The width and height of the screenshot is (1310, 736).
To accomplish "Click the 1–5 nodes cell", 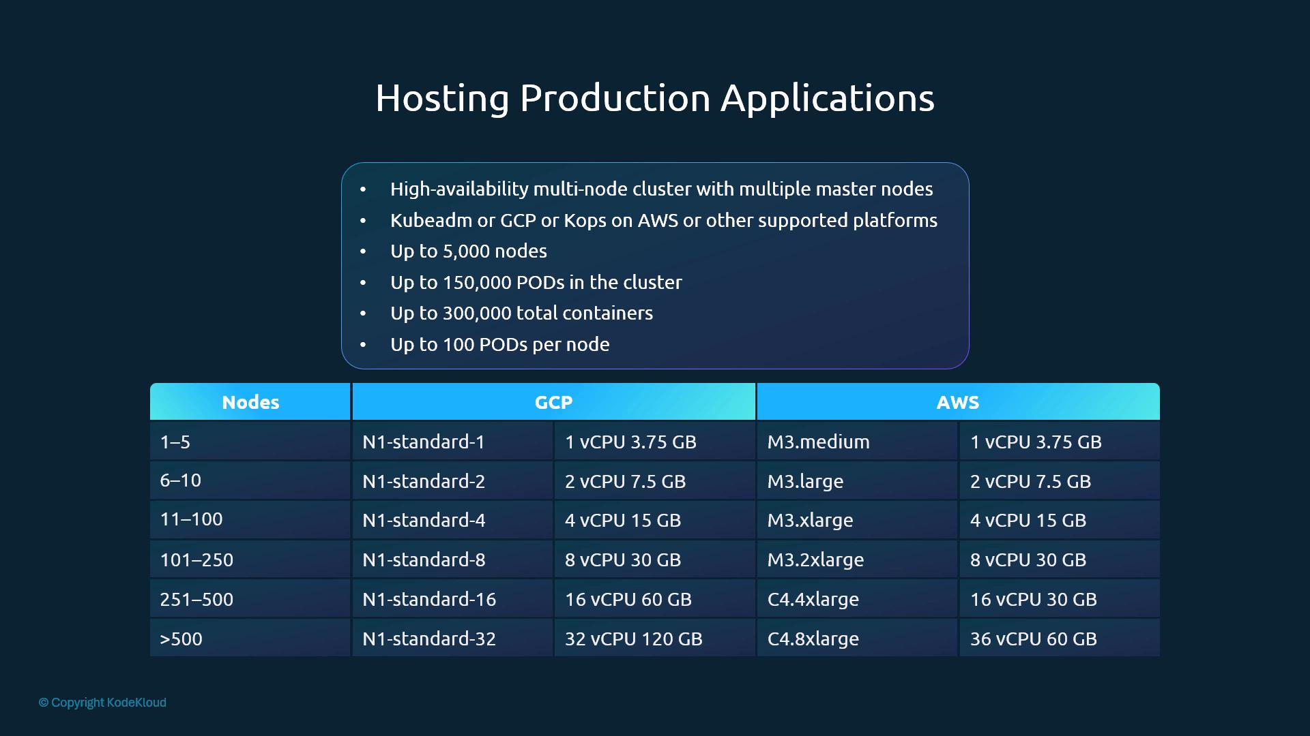I will [250, 441].
